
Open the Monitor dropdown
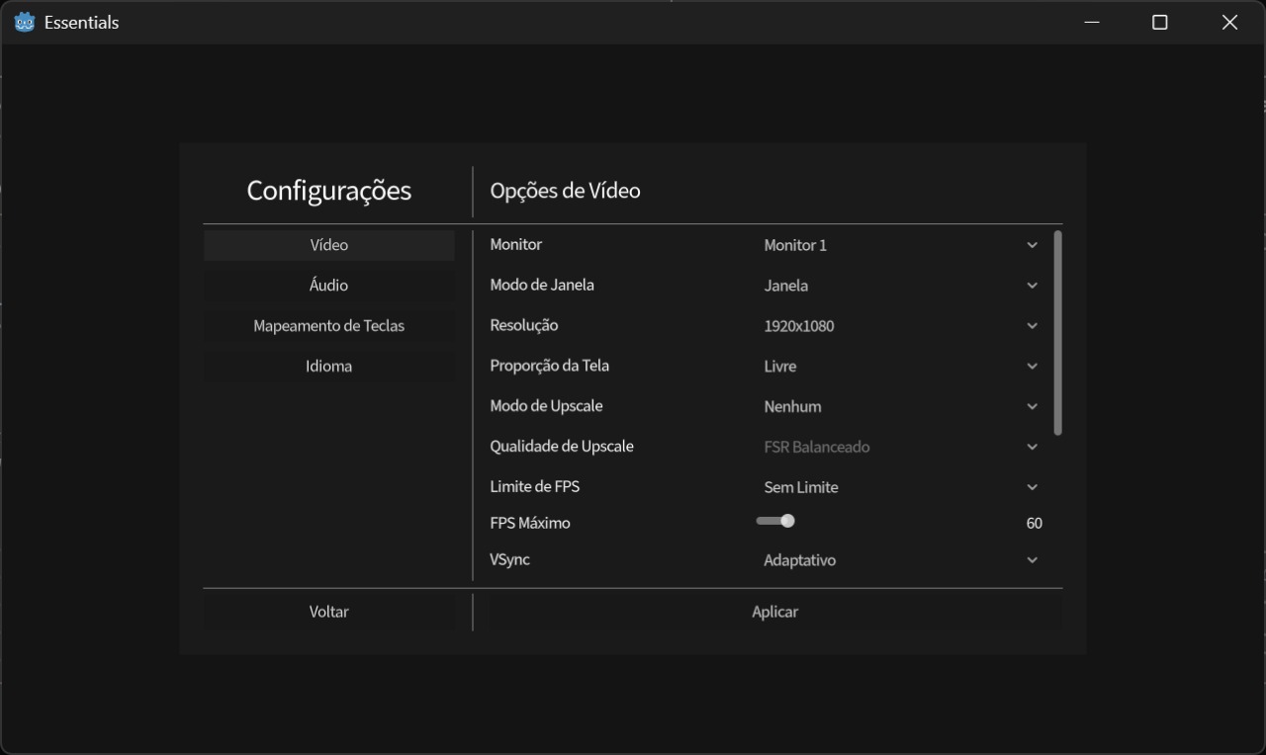click(900, 245)
